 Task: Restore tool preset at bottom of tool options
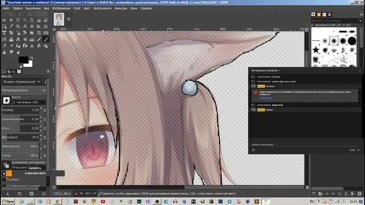point(19,194)
